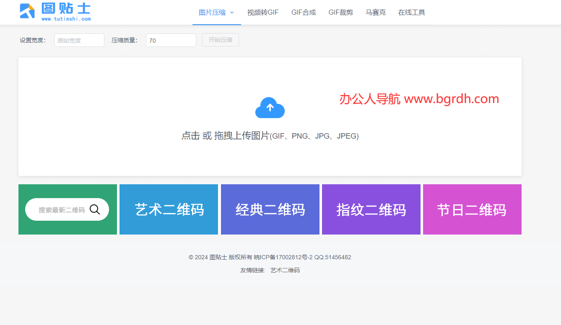Expand the 图片压缩 dropdown chevron

coord(232,13)
